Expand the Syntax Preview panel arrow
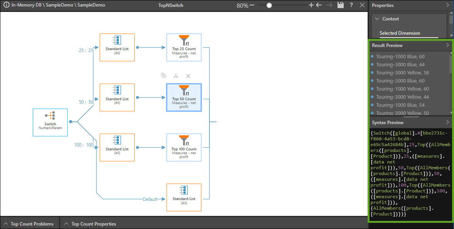This screenshot has width=454, height=229. point(447,123)
